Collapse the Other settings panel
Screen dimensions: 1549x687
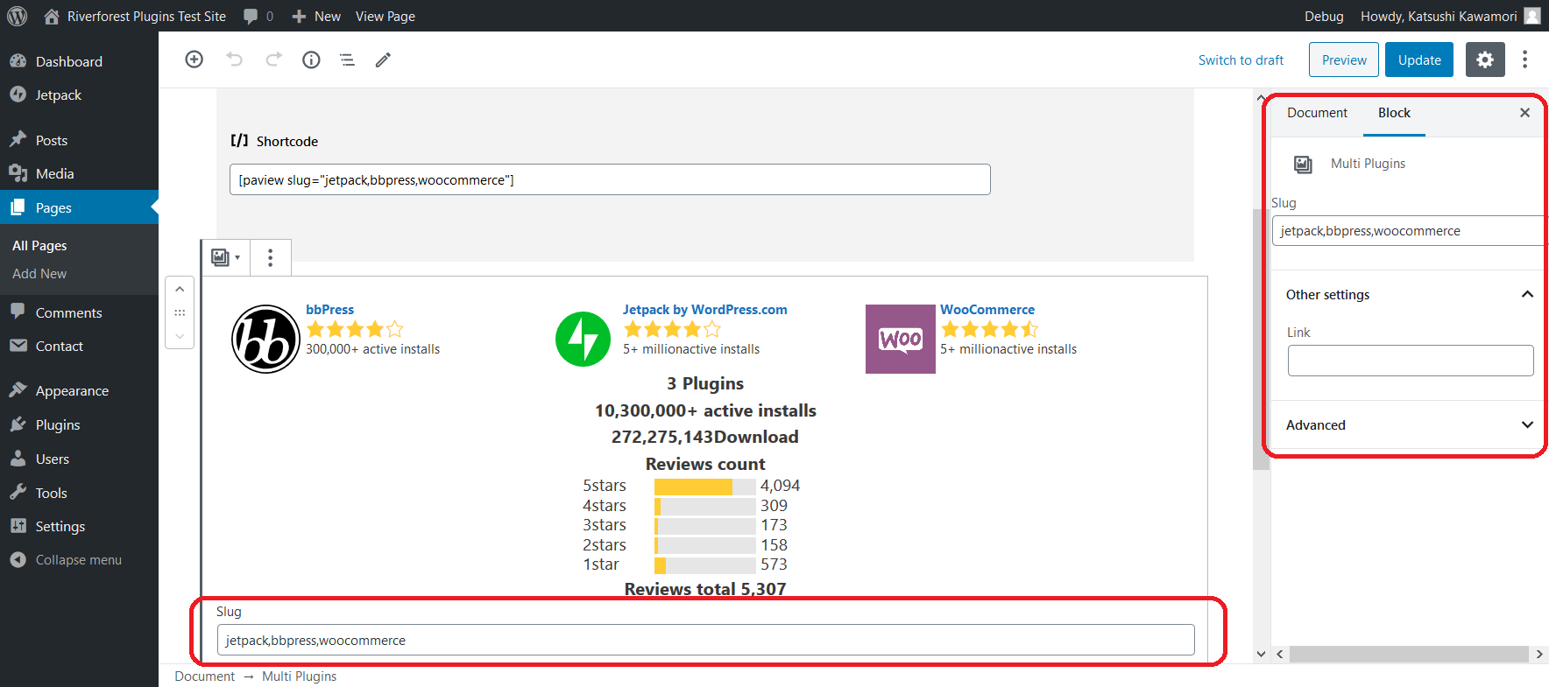(x=1409, y=295)
